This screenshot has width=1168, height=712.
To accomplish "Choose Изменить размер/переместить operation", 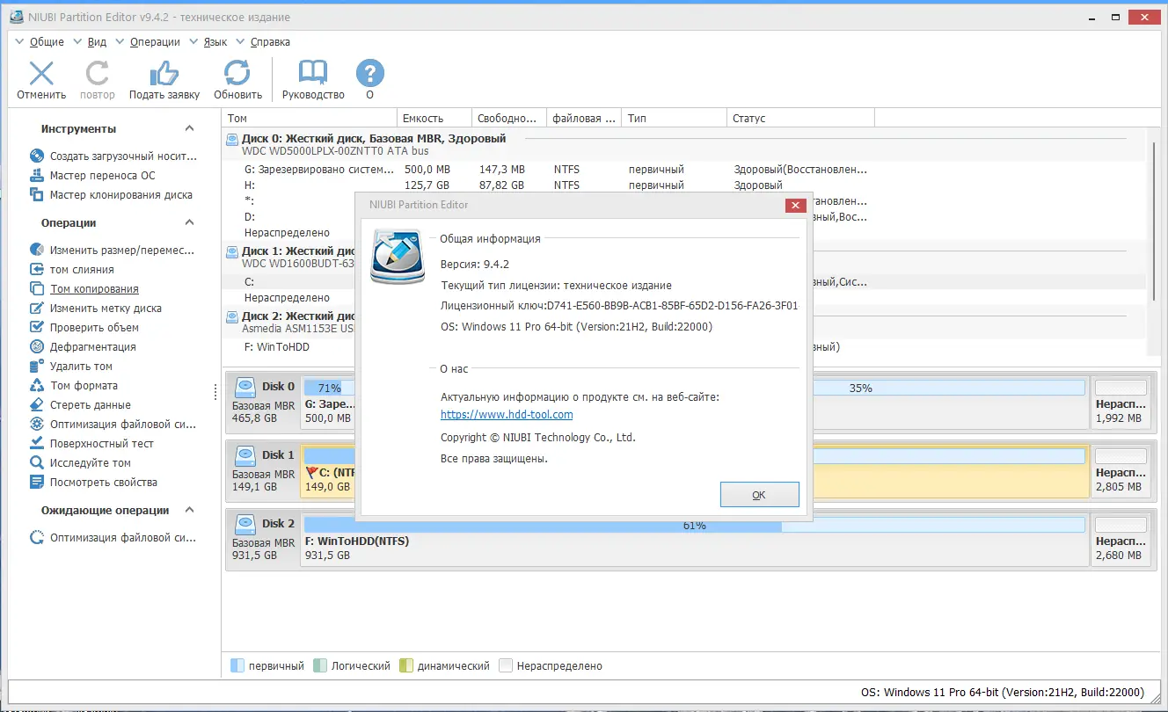I will pos(113,251).
